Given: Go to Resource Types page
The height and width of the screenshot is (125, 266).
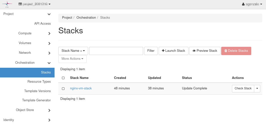Looking at the screenshot, I should click(x=39, y=82).
